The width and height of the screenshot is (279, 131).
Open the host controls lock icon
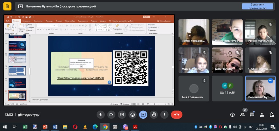(x=272, y=115)
